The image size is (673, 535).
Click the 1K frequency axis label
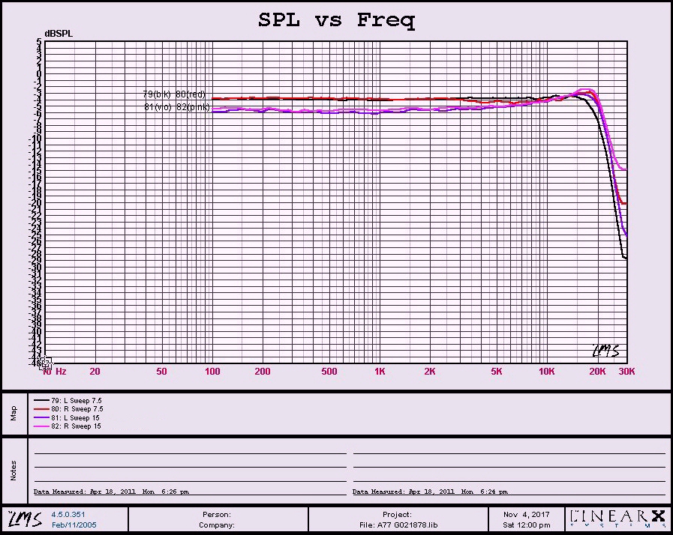tap(380, 371)
